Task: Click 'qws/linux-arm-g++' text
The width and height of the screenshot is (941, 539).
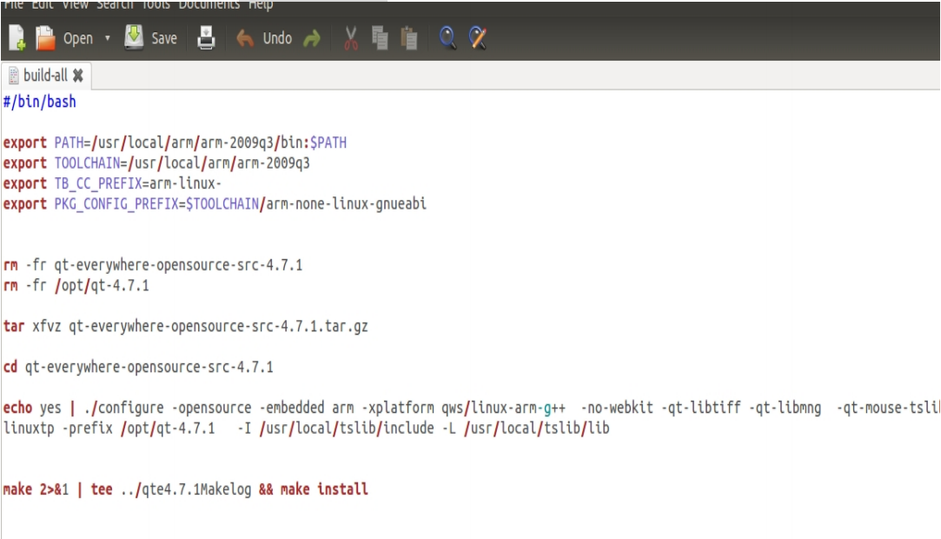Action: [503, 408]
